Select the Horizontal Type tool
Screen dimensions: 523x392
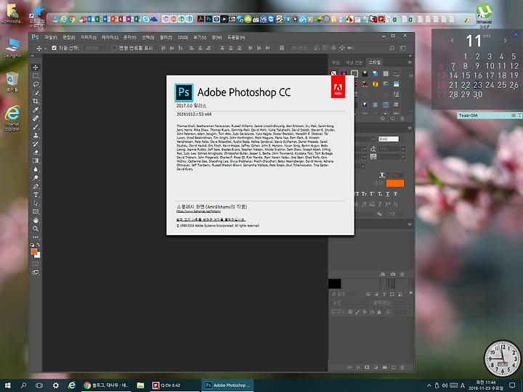coord(36,195)
